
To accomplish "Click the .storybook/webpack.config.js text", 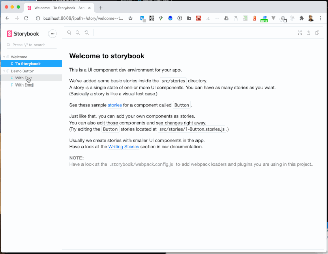I will click(x=142, y=164).
